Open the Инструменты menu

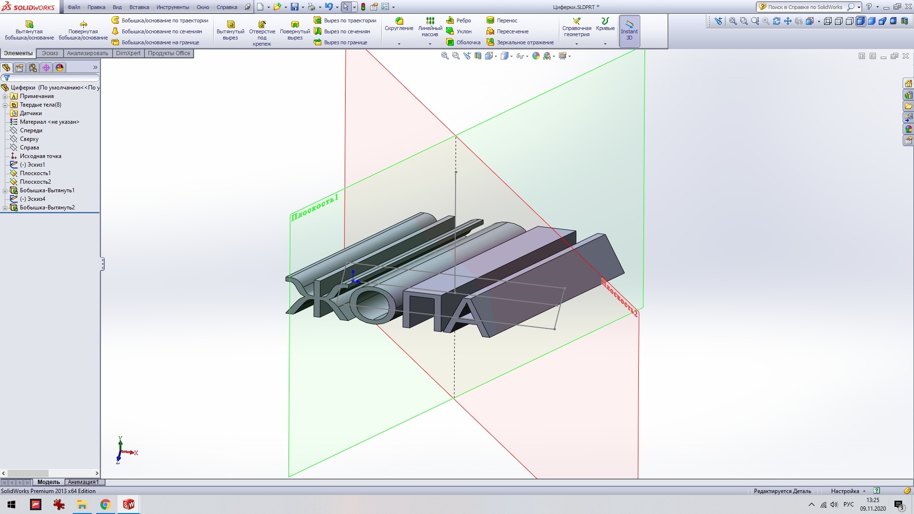coord(173,7)
